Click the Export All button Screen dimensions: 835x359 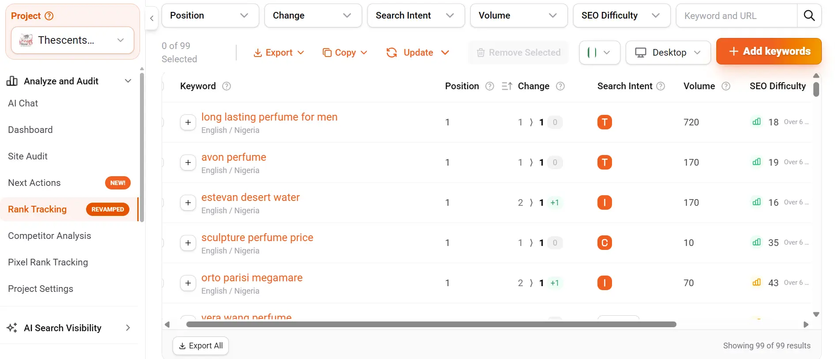[x=200, y=346]
